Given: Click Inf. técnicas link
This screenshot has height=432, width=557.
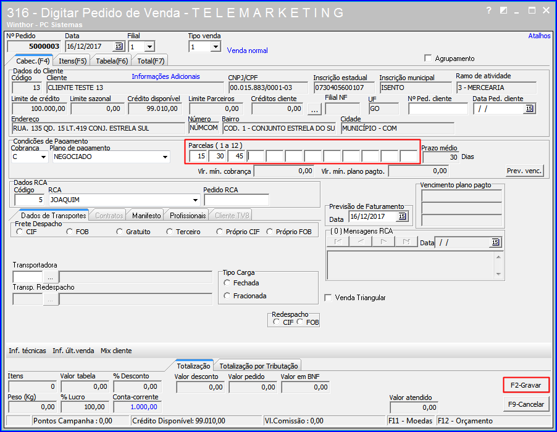Looking at the screenshot, I should [x=27, y=351].
